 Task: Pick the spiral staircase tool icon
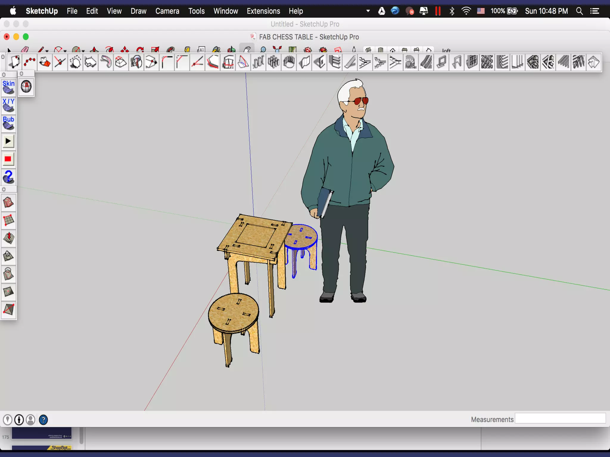tap(410, 62)
